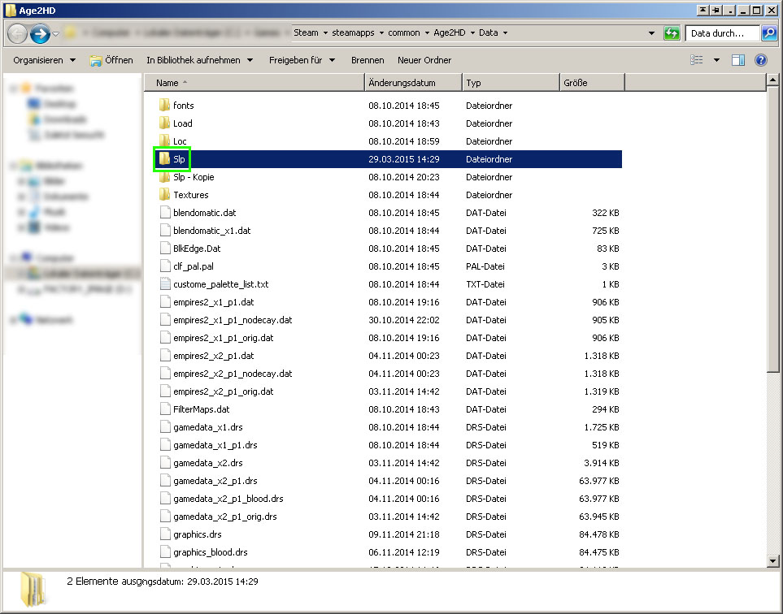Click the scrollbar up arrow
783x614 pixels.
pyautogui.click(x=772, y=80)
